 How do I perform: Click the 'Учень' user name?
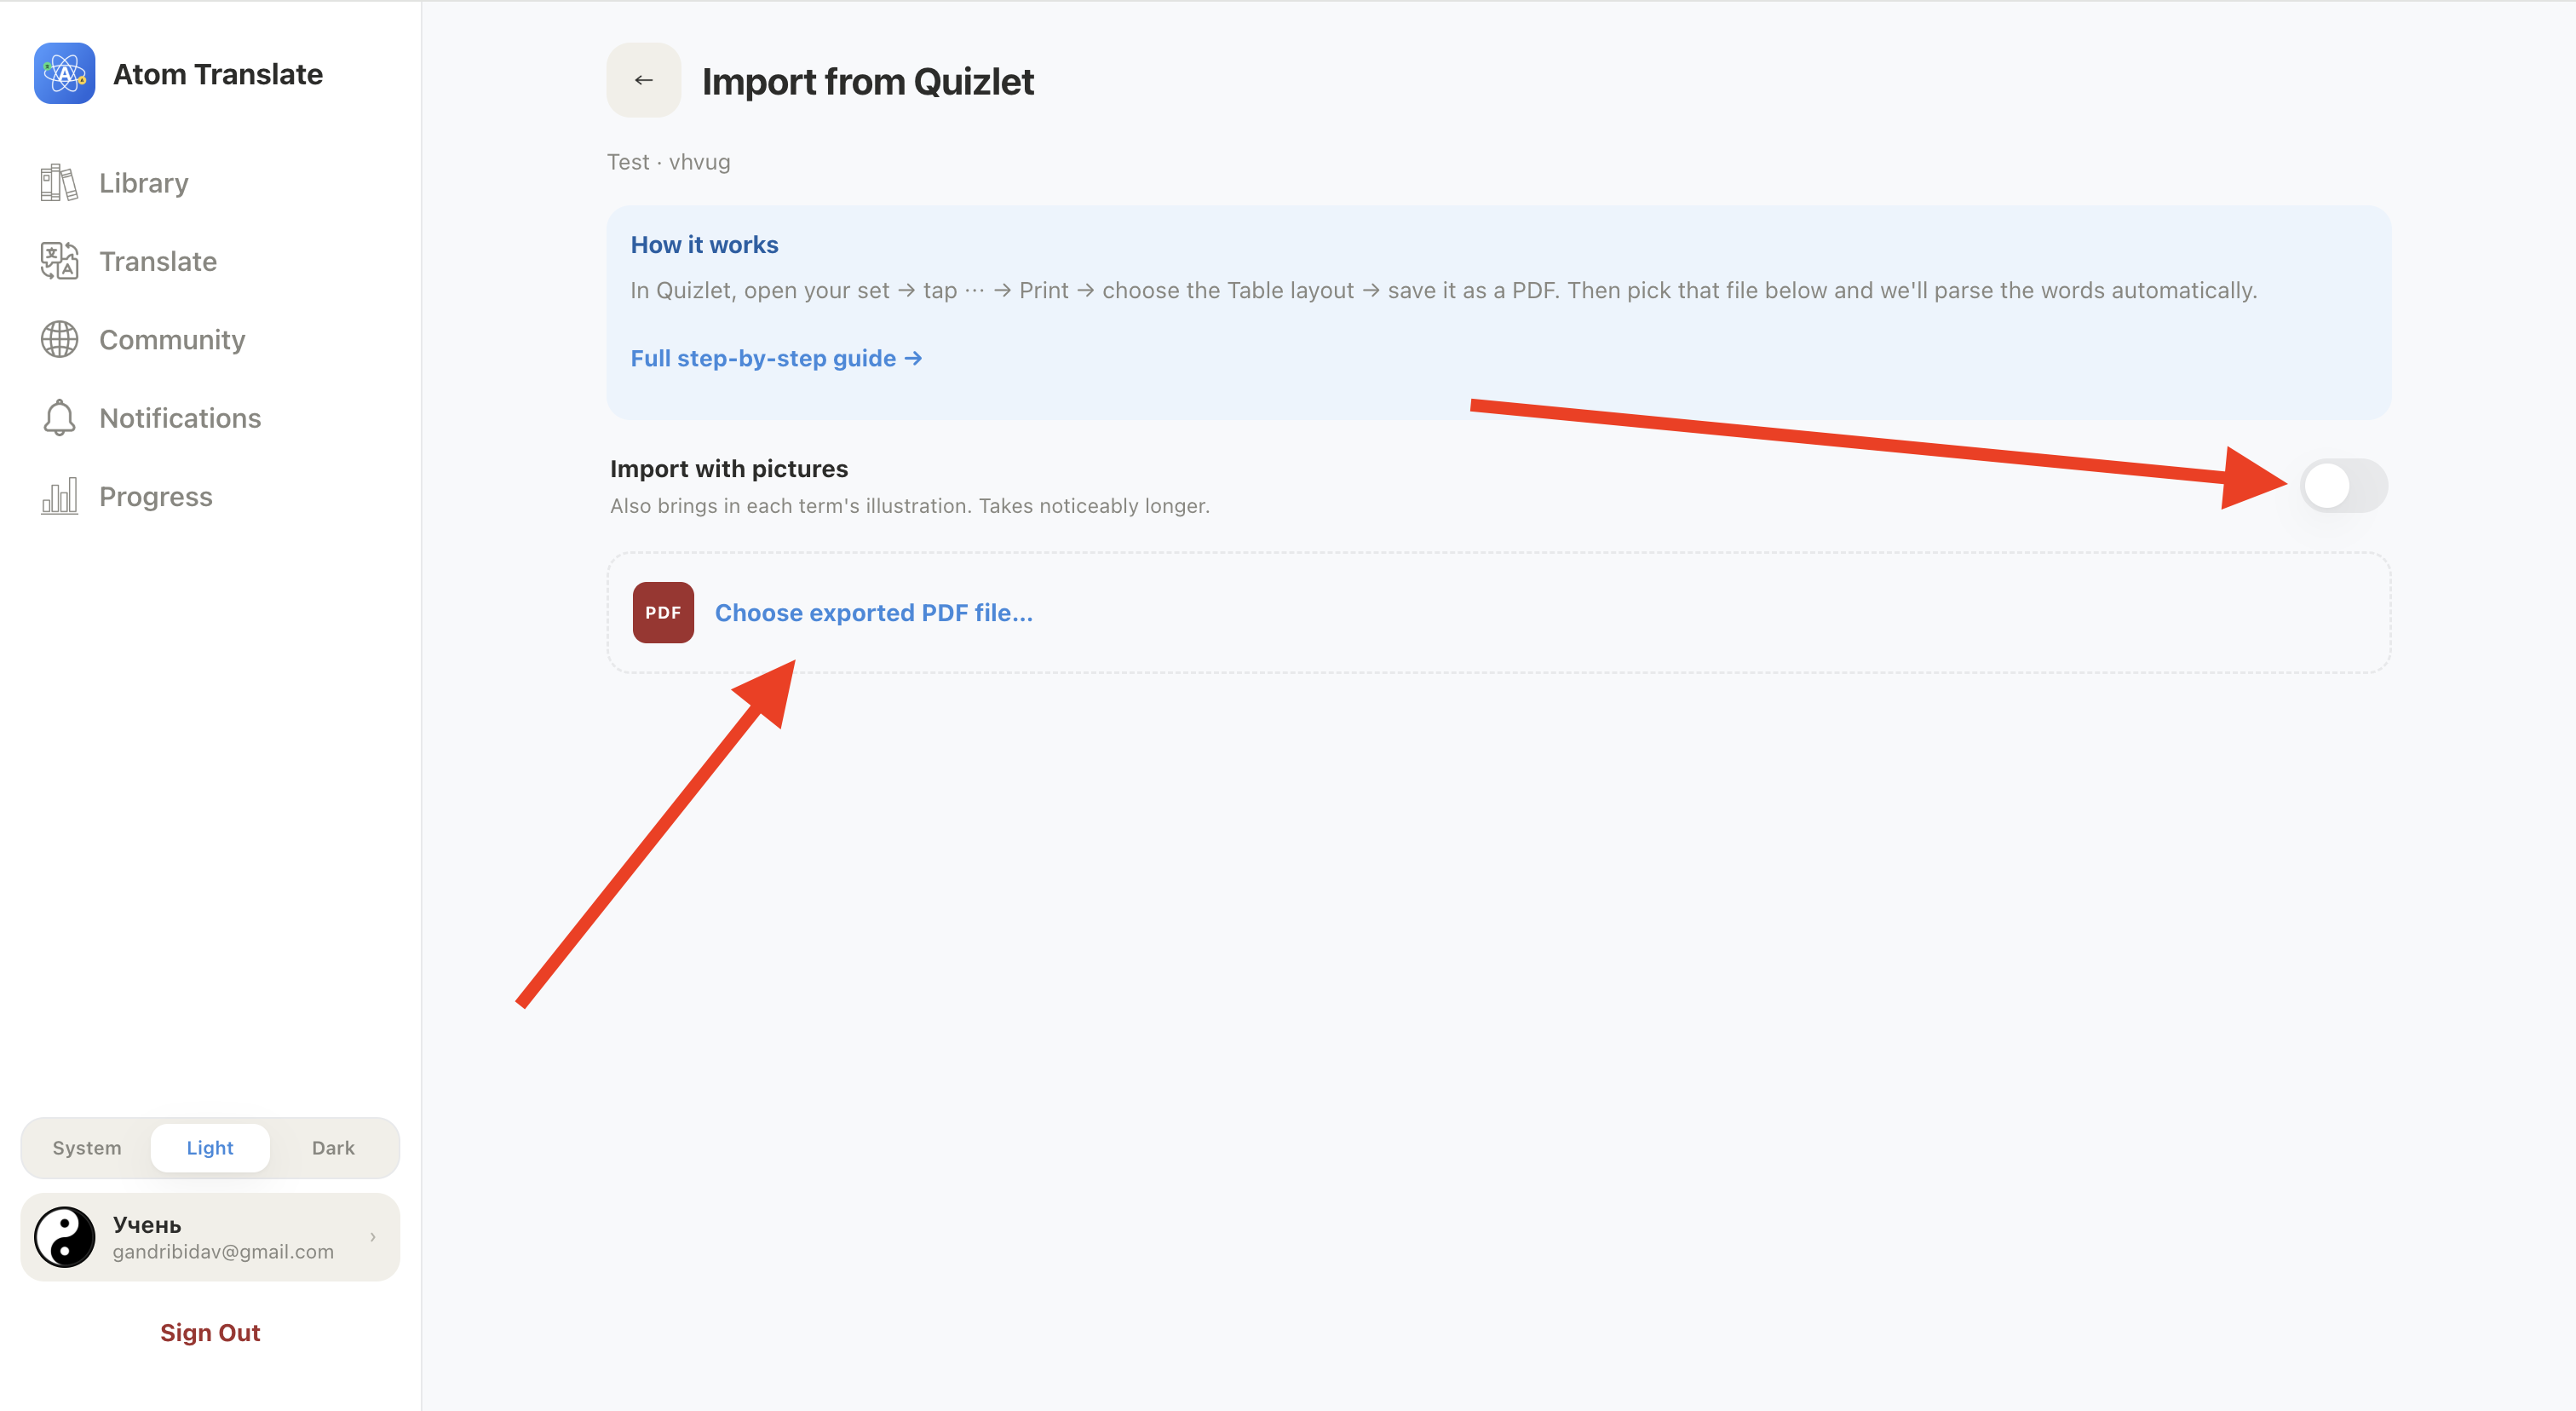(147, 1225)
